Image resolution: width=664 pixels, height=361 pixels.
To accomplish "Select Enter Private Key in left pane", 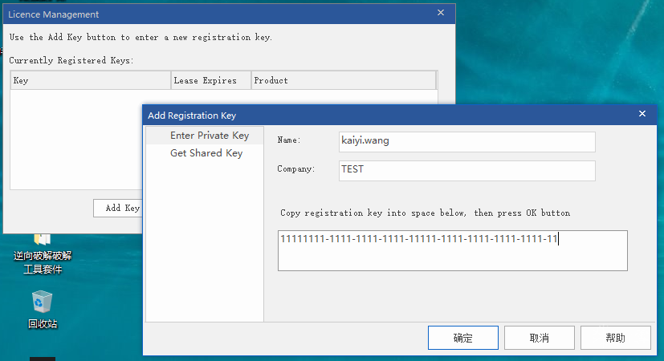I will point(210,136).
